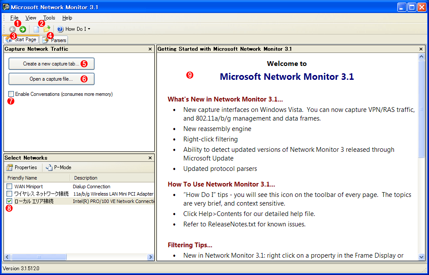
Task: Open the Tools menu
Action: [49, 18]
